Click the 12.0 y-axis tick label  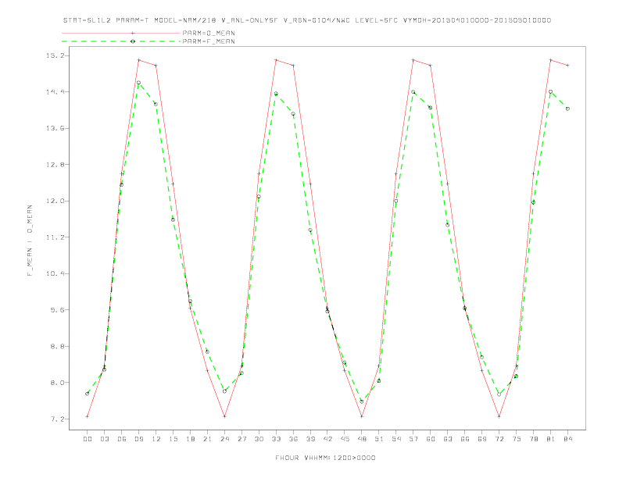pyautogui.click(x=54, y=201)
